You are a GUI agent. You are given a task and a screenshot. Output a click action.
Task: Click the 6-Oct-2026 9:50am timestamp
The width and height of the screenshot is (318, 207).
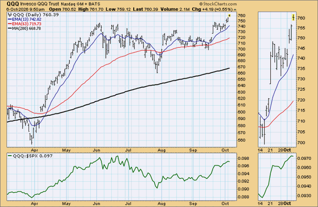(x=25, y=9)
